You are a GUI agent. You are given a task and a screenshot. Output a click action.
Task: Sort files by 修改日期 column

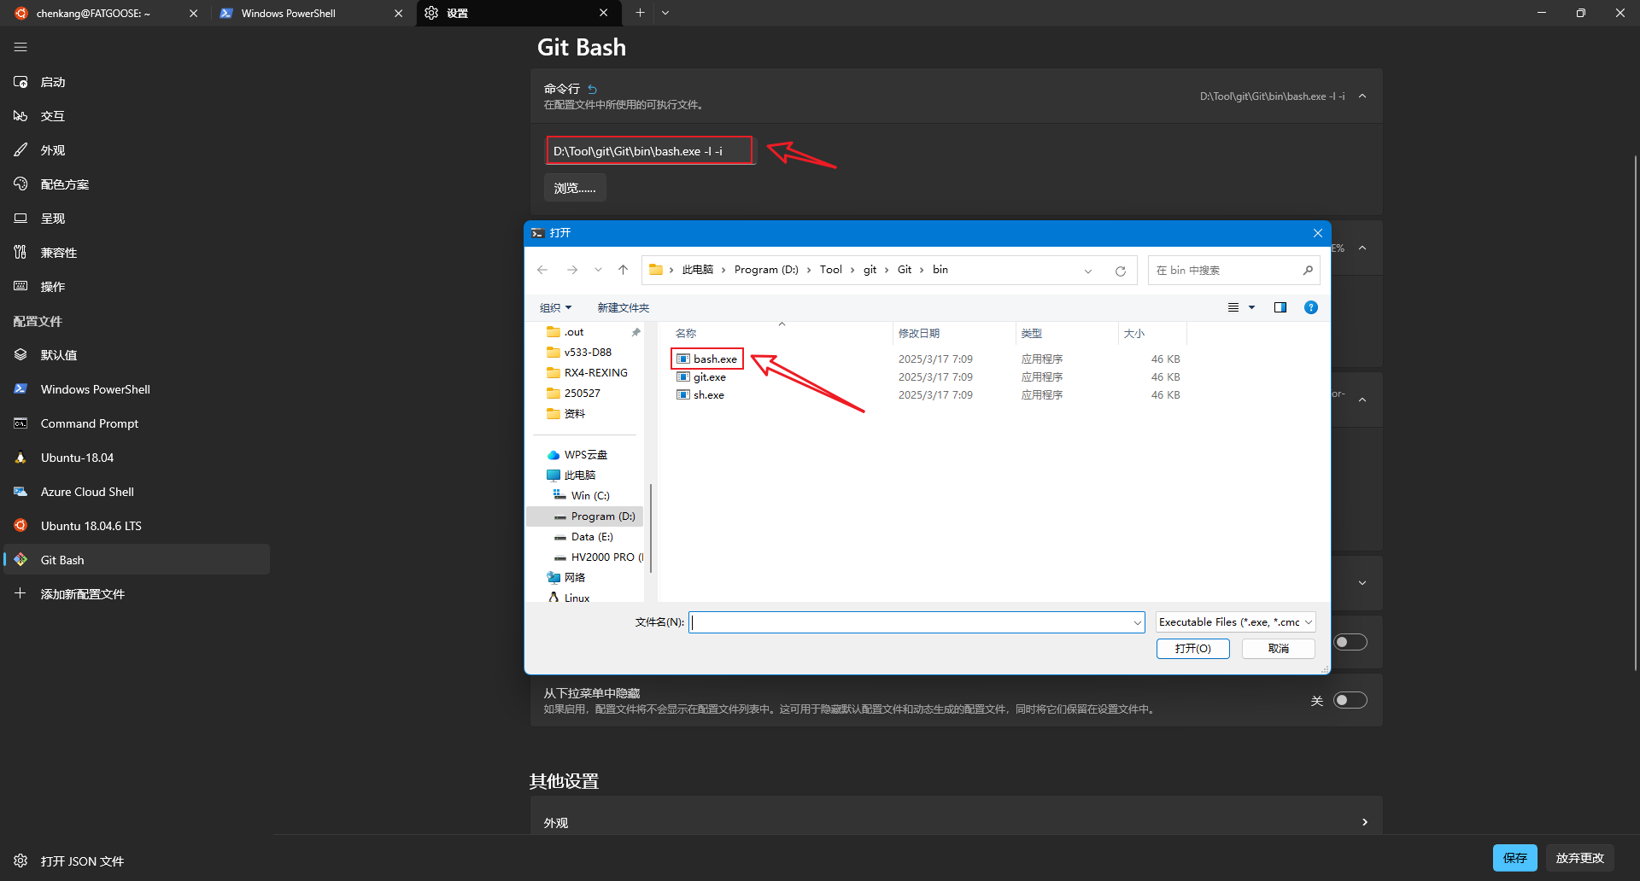pos(954,333)
